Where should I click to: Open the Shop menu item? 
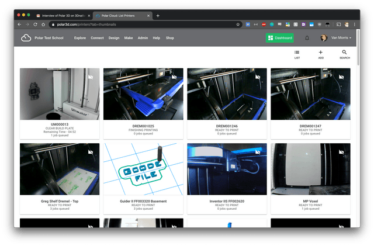[x=170, y=38]
